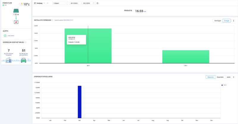Click the end date 29-3-2024 field
This screenshot has width=238, height=124.
(87, 3)
